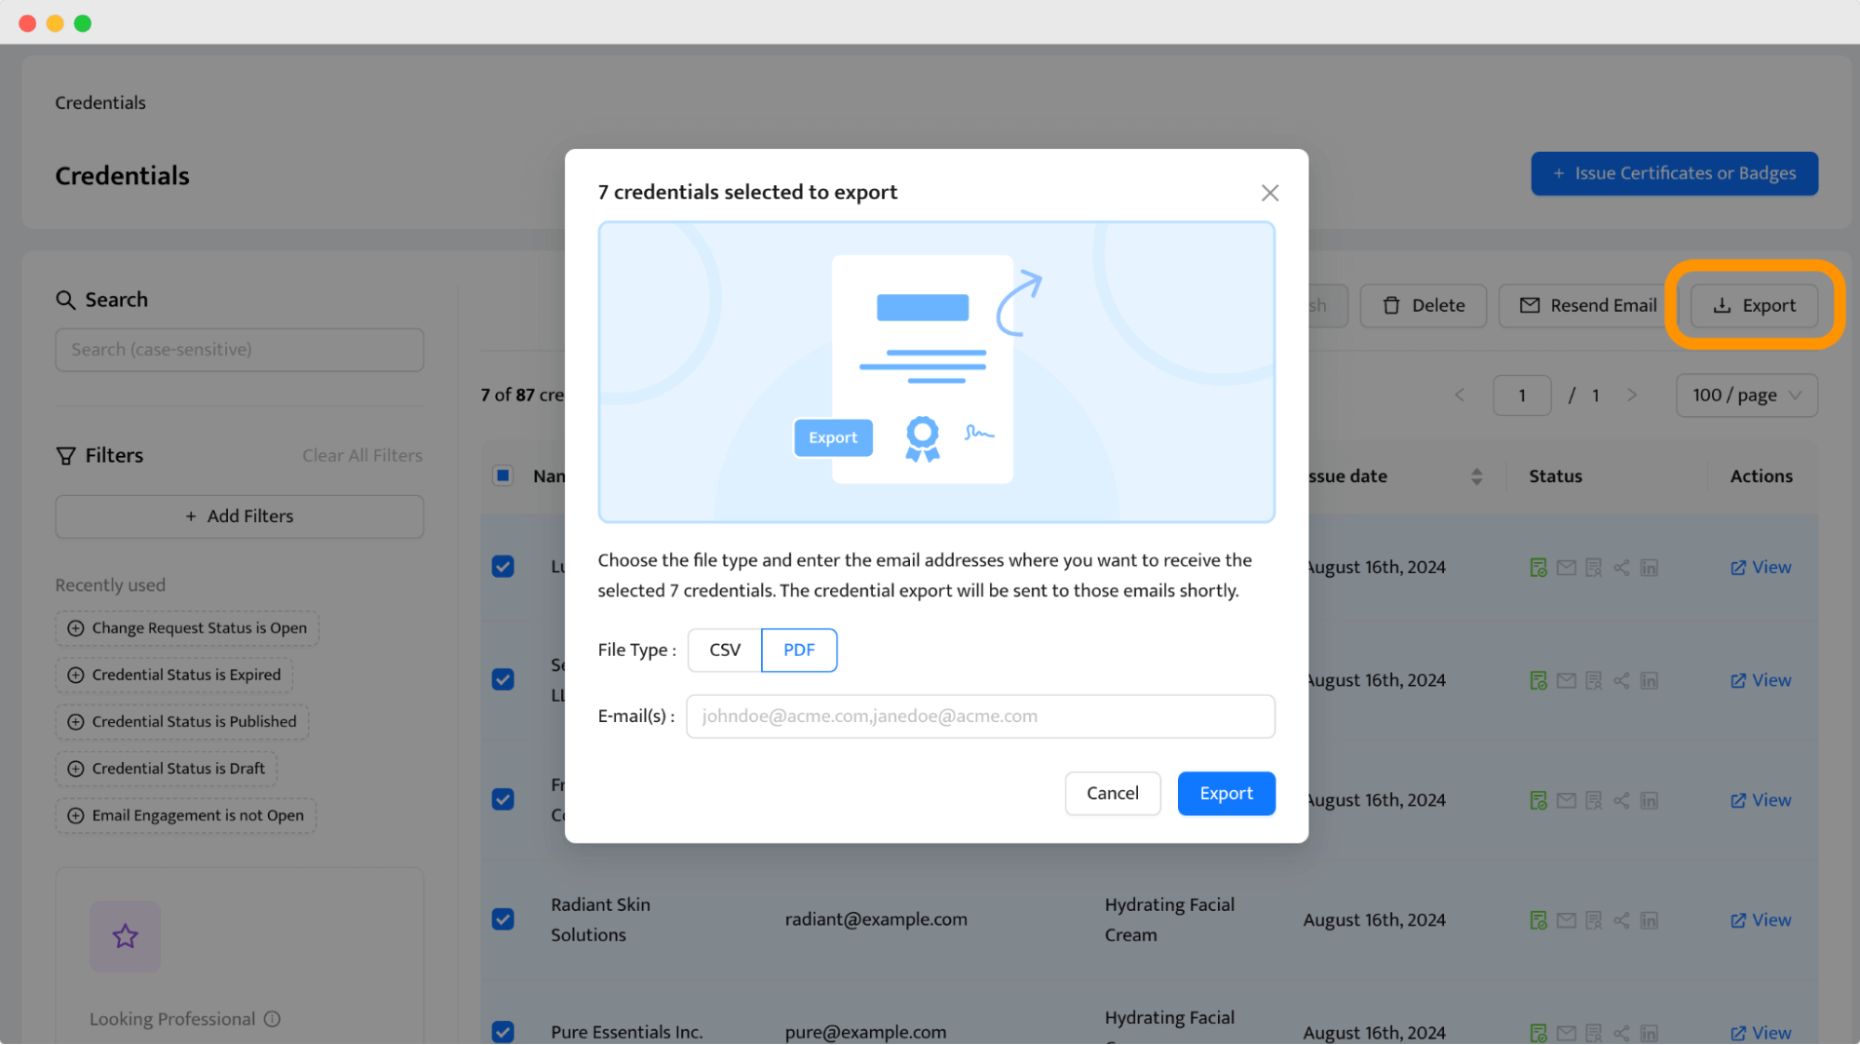Viewport: 1860px width, 1045px height.
Task: Click LinkedIn status icon in Pure Essentials row
Action: click(x=1649, y=1033)
